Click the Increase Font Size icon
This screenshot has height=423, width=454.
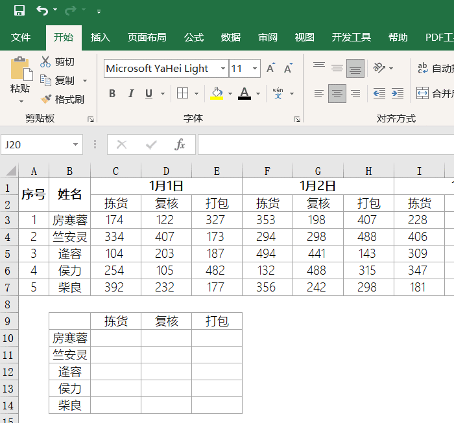[x=271, y=68]
